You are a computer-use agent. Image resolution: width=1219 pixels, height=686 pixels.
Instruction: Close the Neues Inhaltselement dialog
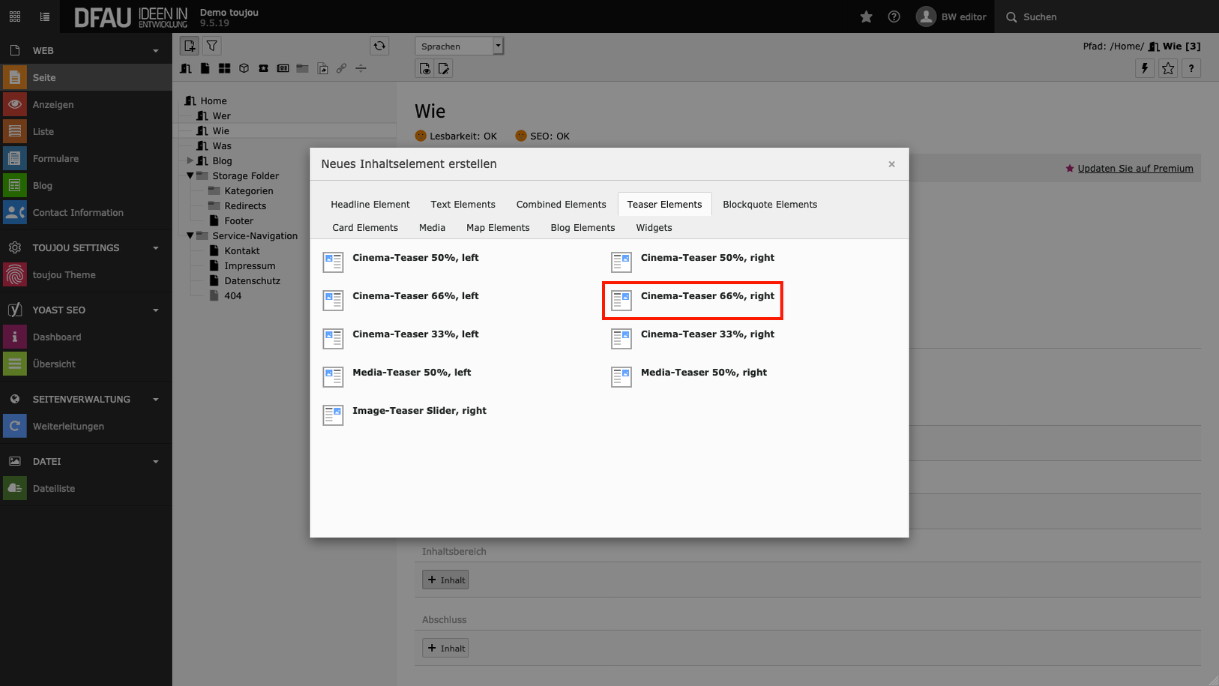click(891, 164)
